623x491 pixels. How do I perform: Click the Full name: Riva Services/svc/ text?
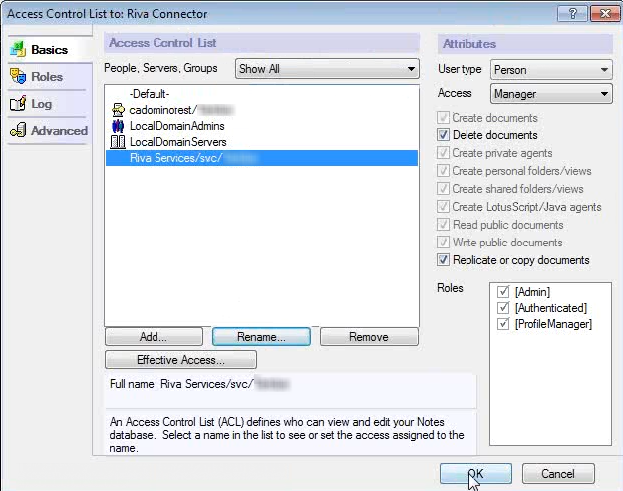click(x=181, y=384)
